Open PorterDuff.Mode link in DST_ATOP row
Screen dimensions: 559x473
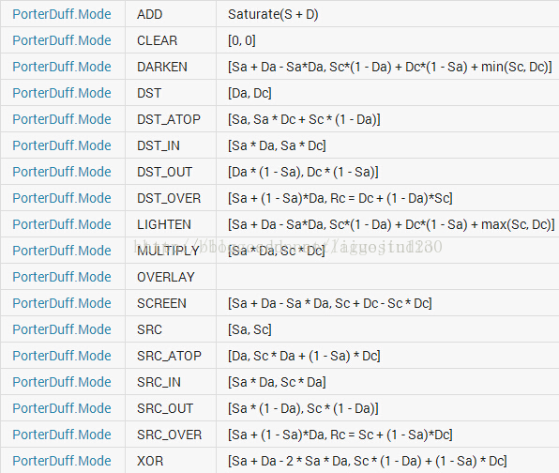tap(62, 119)
